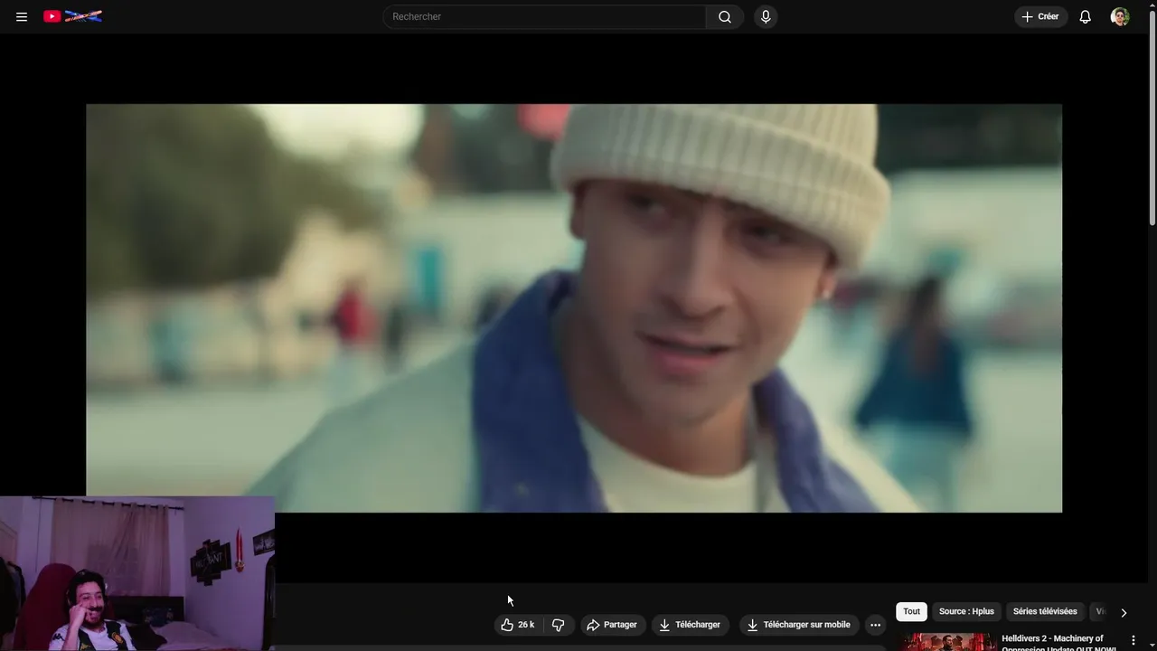Focus the Rechercher search field
This screenshot has height=651, width=1157.
pyautogui.click(x=544, y=16)
